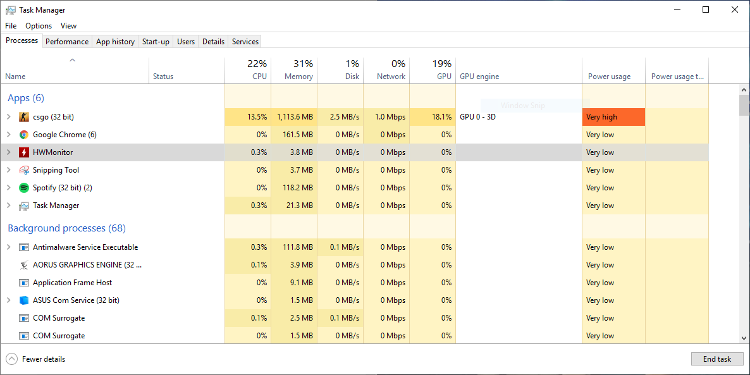Select the Processes tab
The image size is (750, 375).
click(22, 40)
